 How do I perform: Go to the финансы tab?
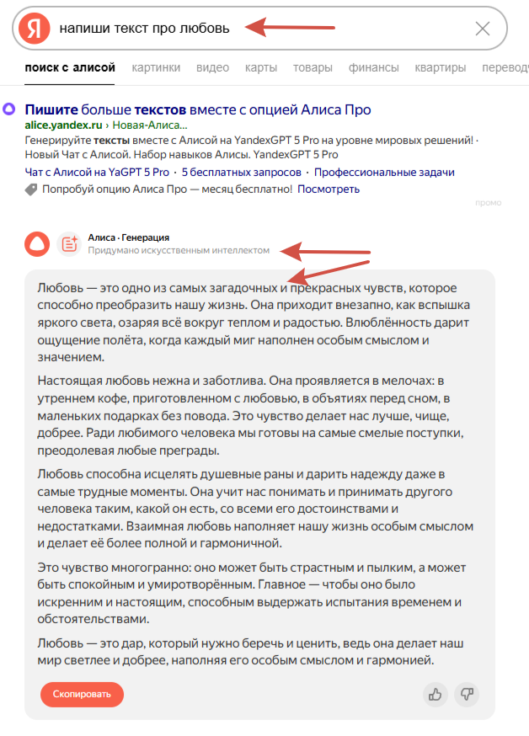[374, 67]
